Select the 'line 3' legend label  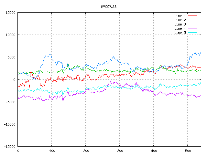[x=180, y=24]
